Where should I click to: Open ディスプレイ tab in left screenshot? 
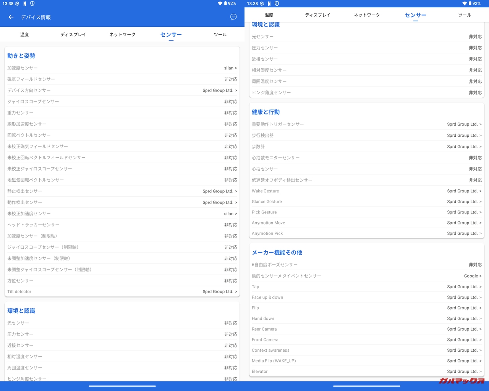pos(73,34)
